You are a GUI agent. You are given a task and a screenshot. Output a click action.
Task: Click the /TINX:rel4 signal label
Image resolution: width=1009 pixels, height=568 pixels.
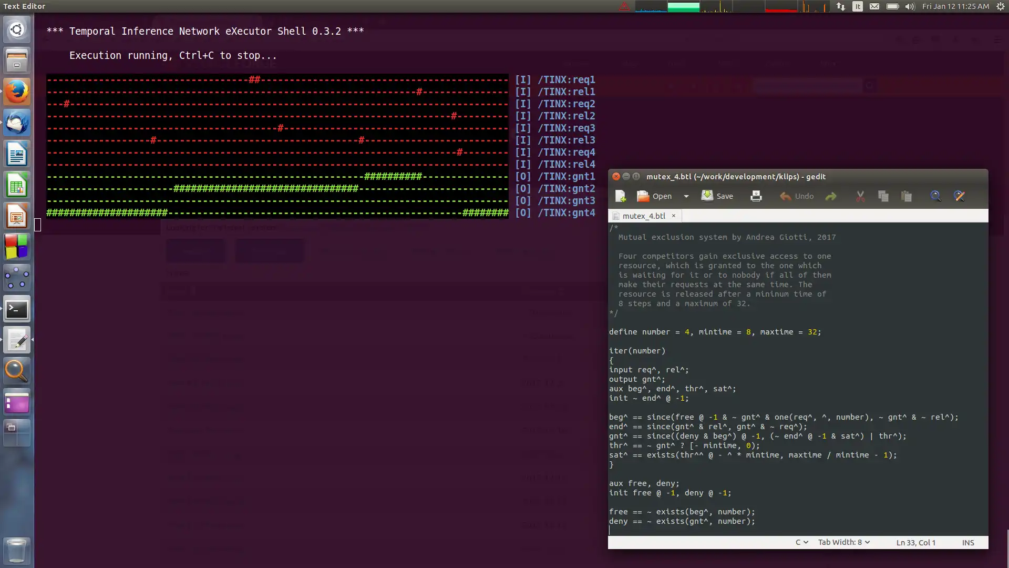click(x=566, y=164)
